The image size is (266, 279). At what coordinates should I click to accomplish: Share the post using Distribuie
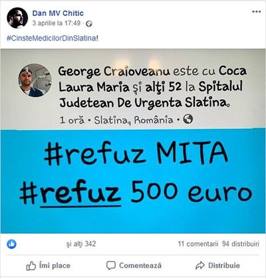217,265
